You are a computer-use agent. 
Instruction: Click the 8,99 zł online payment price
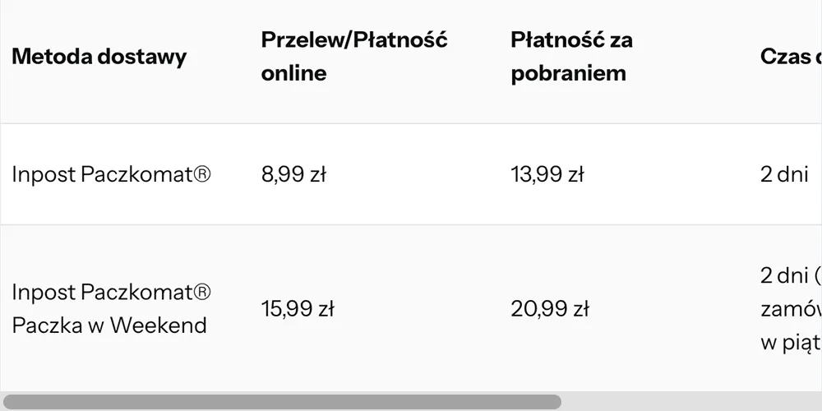(293, 174)
